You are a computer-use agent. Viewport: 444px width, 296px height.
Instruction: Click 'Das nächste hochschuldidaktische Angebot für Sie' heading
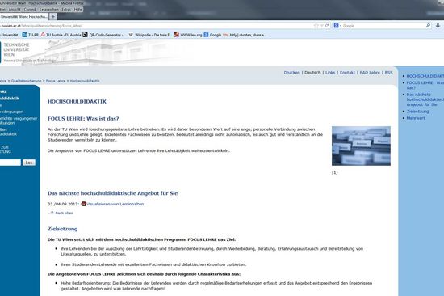113,193
